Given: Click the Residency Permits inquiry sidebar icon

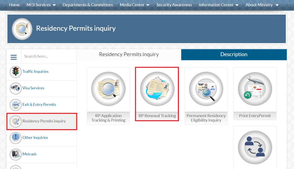Looking at the screenshot, I should tap(16, 121).
